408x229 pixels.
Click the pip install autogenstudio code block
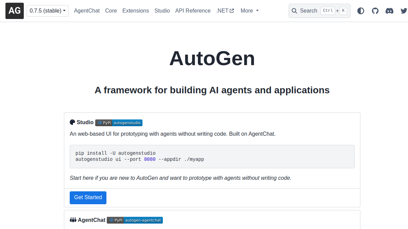click(x=212, y=156)
